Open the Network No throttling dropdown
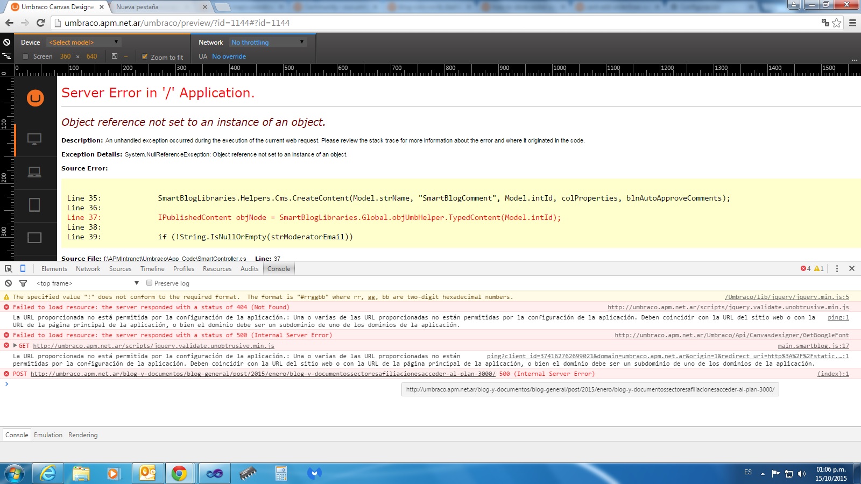861x484 pixels. coord(268,42)
